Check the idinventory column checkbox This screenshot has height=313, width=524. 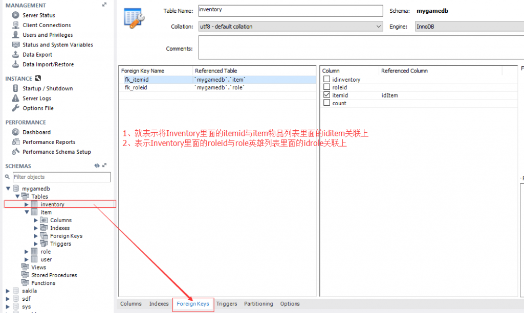(327, 79)
